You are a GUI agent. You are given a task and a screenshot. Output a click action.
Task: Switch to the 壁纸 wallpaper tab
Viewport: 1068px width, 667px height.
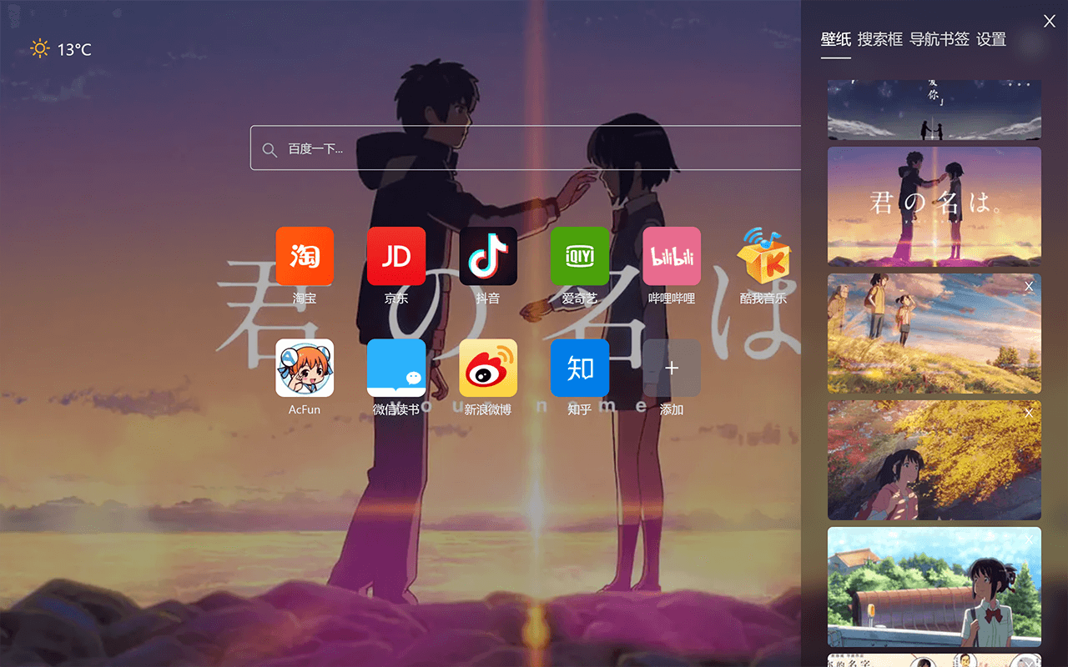point(836,39)
